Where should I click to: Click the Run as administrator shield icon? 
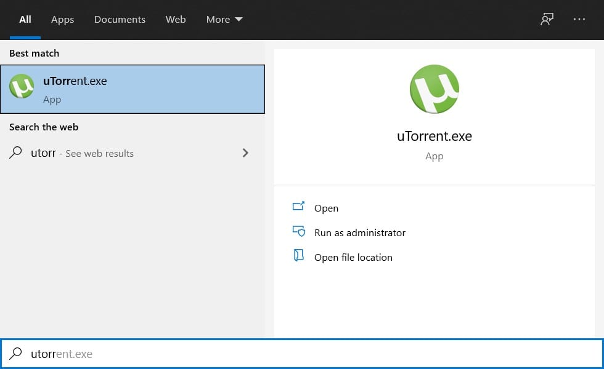coord(298,231)
